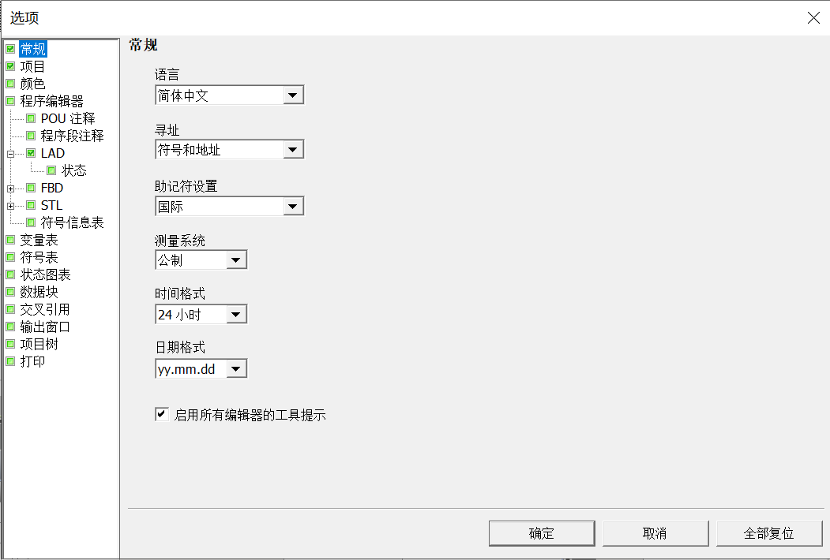Click the status icon next to 变量表
This screenshot has height=560, width=830.
point(10,240)
